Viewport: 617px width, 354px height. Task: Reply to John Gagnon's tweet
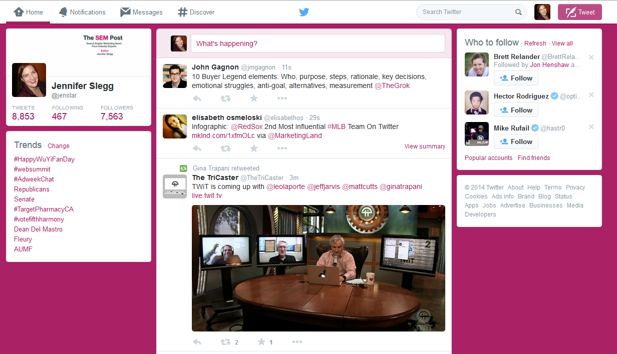tap(197, 98)
